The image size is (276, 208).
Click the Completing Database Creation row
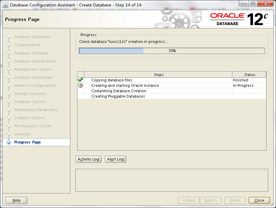click(171, 91)
